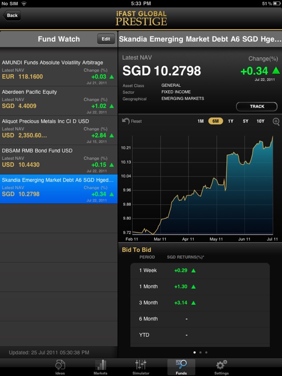Image resolution: width=282 pixels, height=376 pixels.
Task: Click the green arrow beside +2.84
Action: (112, 135)
